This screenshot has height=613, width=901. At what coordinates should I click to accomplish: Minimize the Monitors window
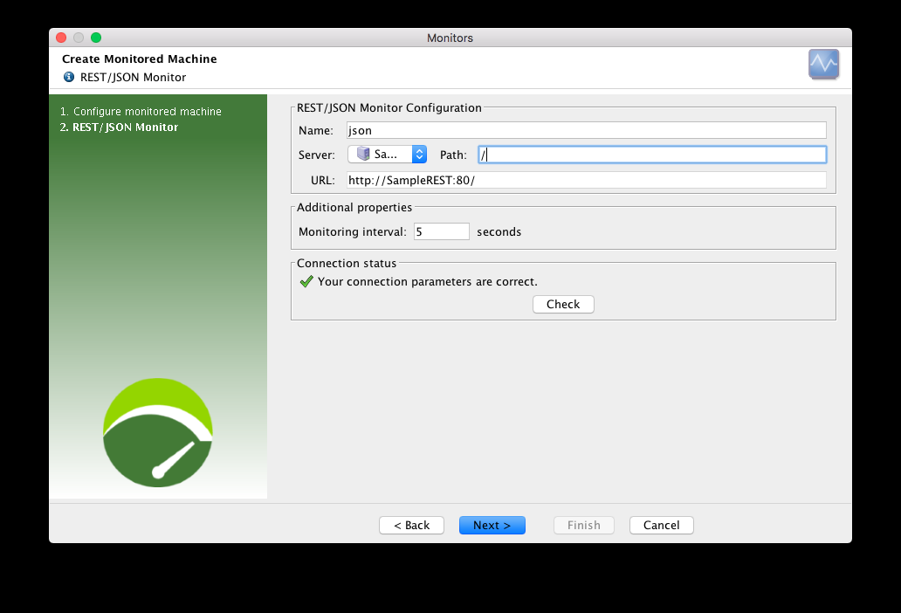(79, 38)
